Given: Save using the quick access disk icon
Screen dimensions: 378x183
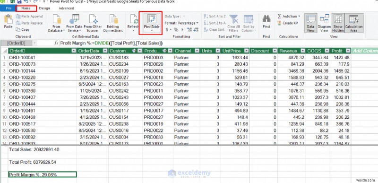Looking at the screenshot, I should pos(19,1).
